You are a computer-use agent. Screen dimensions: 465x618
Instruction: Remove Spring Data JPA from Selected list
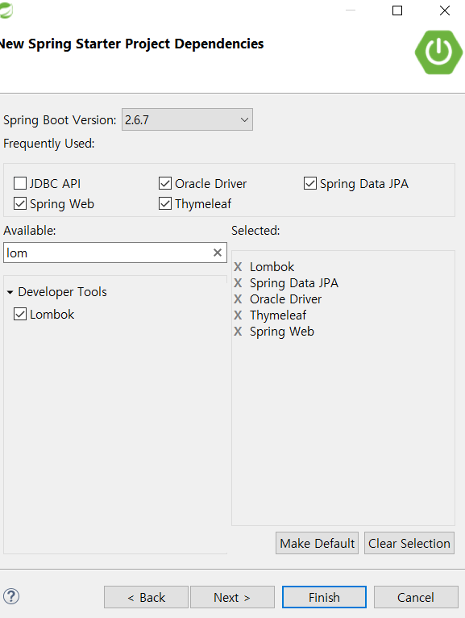pos(238,283)
